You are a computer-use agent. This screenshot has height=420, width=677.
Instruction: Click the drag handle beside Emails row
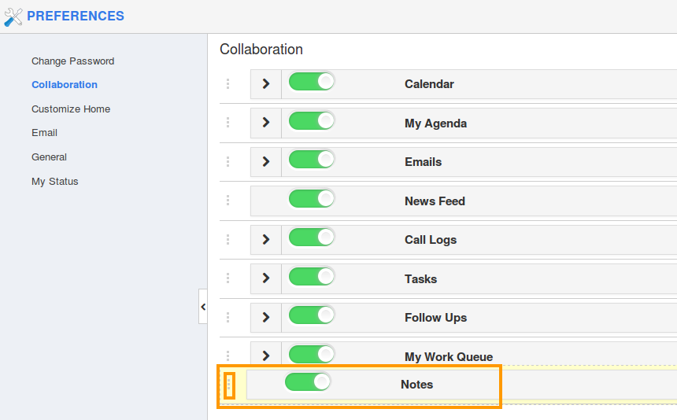coord(228,162)
